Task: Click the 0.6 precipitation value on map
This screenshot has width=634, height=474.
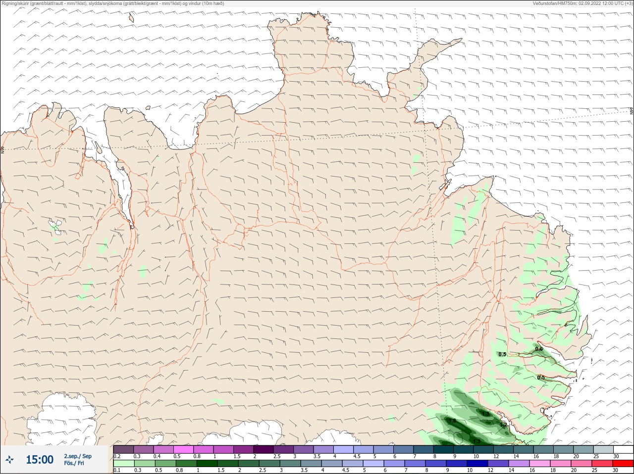Action: (x=539, y=349)
